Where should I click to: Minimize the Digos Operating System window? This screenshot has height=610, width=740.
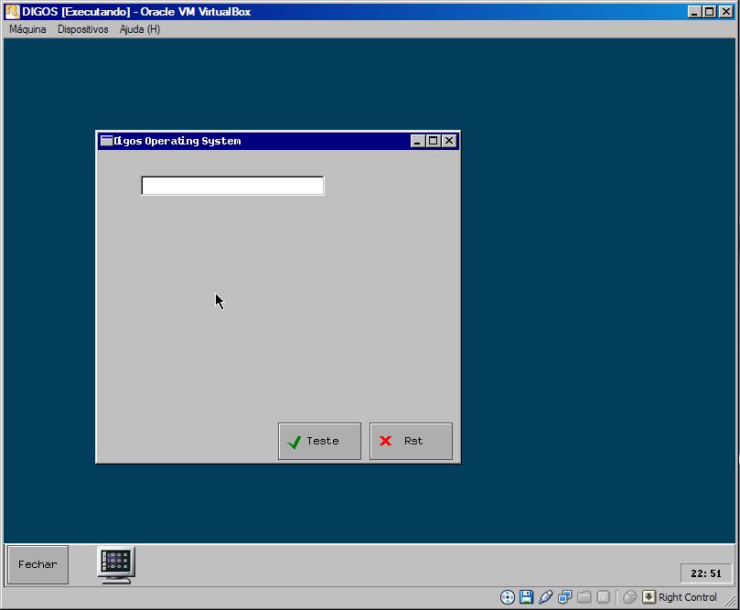[417, 141]
